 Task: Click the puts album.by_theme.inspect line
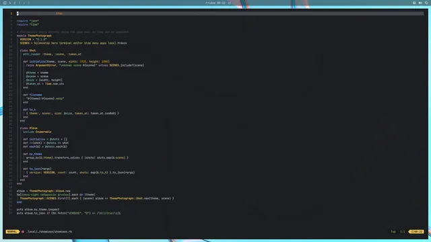pyautogui.click(x=38, y=210)
